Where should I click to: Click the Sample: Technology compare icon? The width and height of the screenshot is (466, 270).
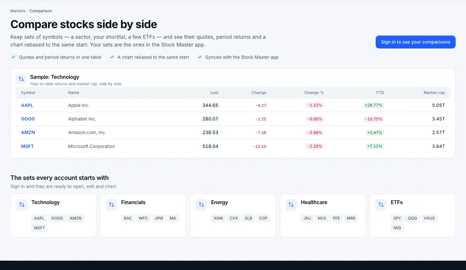tap(21, 79)
